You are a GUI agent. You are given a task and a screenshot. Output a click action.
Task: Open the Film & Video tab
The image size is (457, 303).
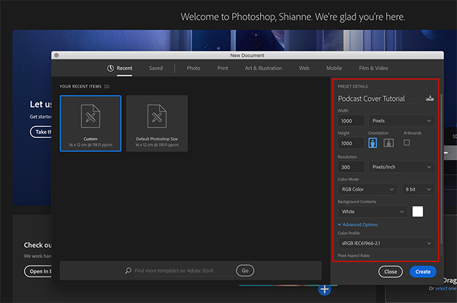[373, 68]
